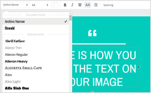Open the white text color swatch

pos(56,5)
